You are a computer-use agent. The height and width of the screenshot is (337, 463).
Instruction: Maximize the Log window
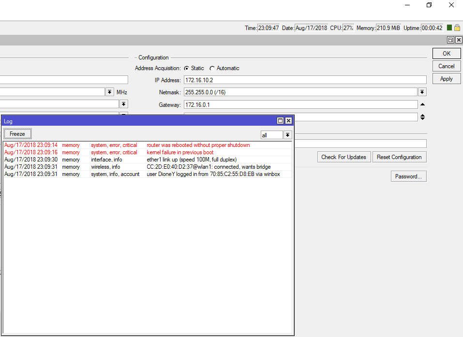(x=280, y=121)
